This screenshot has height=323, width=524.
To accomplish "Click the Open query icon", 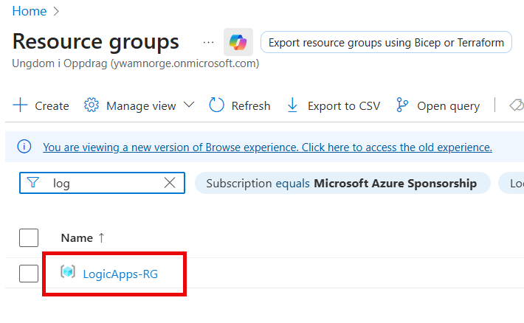I will (x=402, y=105).
